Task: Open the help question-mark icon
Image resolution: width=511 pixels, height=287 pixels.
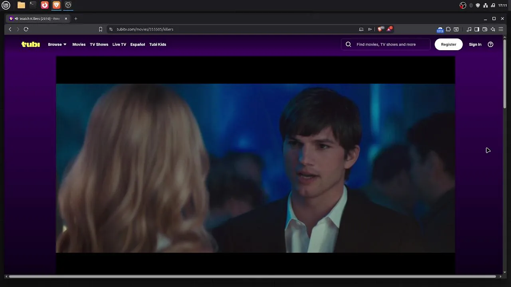Action: coord(491,44)
